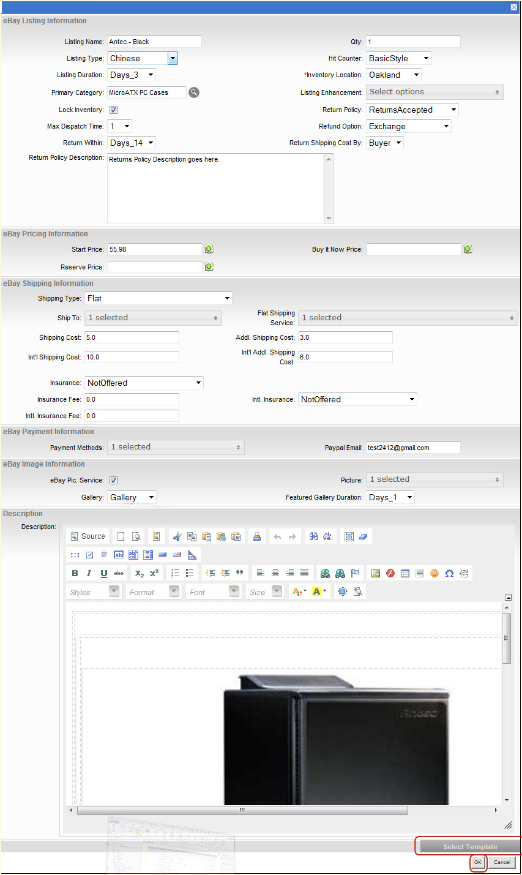Click into the Listing Name field
The height and width of the screenshot is (875, 522).
154,42
